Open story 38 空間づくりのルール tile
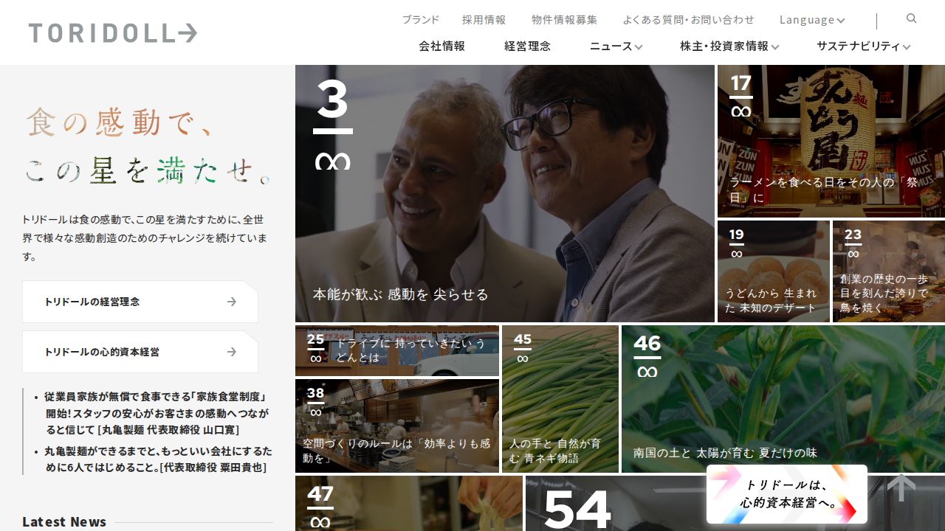 (x=397, y=426)
